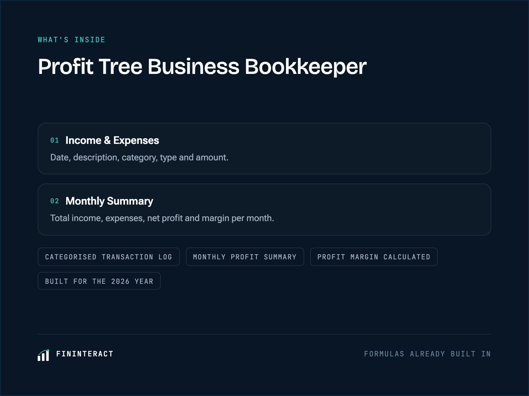Click the WHAT'S INSIDE label
The width and height of the screenshot is (529, 396).
(x=71, y=40)
